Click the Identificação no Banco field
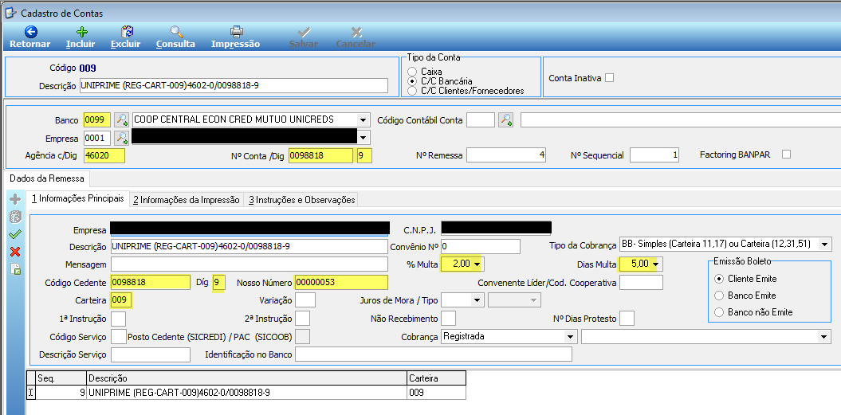Image resolution: width=841 pixels, height=415 pixels. pos(434,354)
